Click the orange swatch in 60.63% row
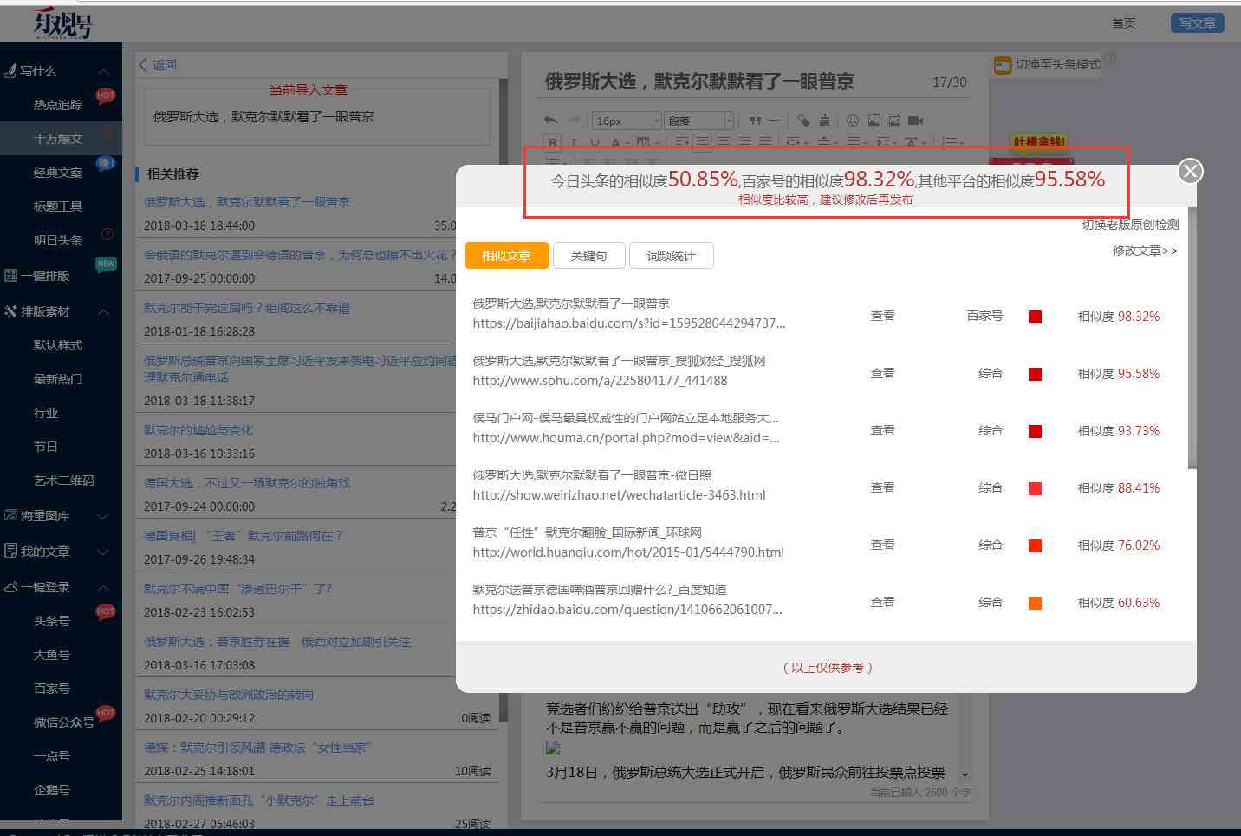1241x836 pixels. 1035,603
